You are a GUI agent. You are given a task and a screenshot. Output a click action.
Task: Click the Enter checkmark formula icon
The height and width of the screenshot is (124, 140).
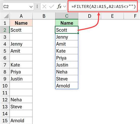[x=52, y=7]
